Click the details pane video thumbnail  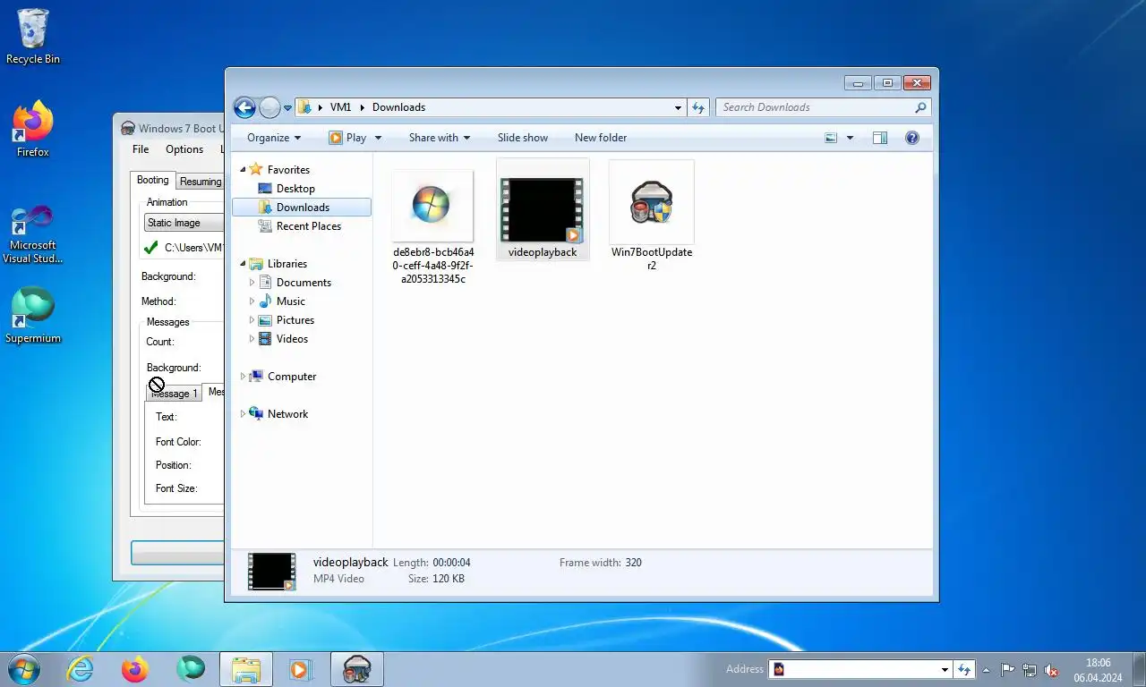(x=271, y=571)
